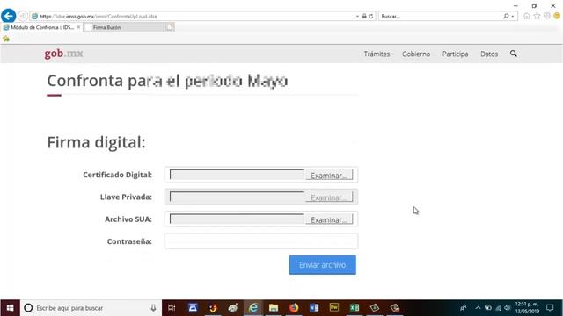563x316 pixels.
Task: Open the search provider dropdown arrow
Action: [513, 16]
